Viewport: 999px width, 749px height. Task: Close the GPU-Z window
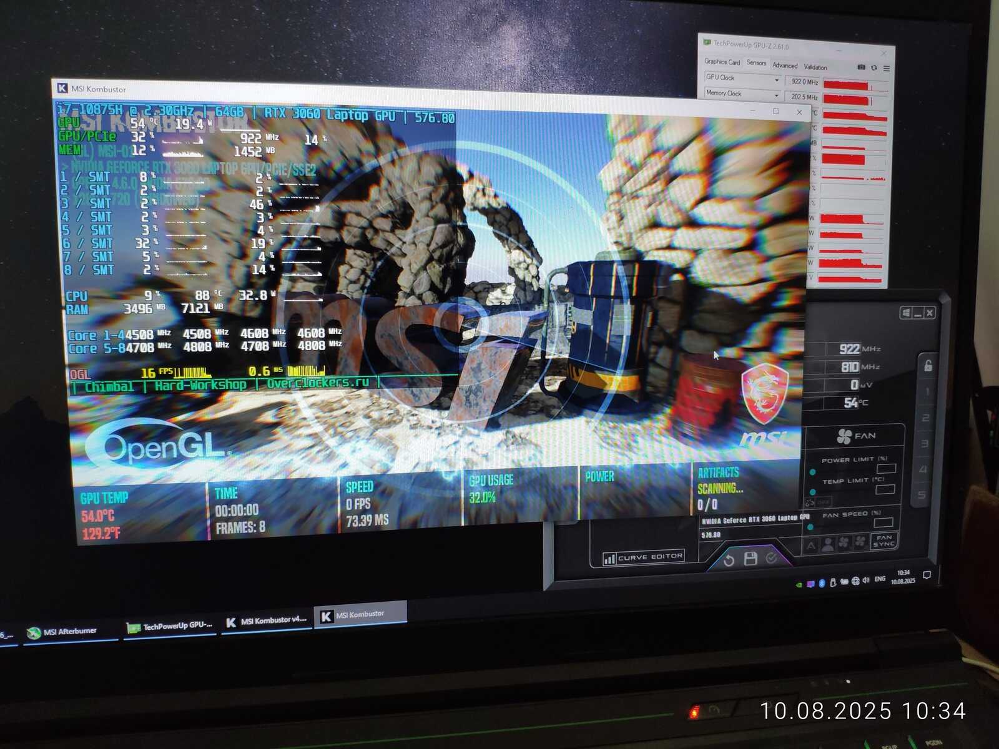click(x=883, y=54)
